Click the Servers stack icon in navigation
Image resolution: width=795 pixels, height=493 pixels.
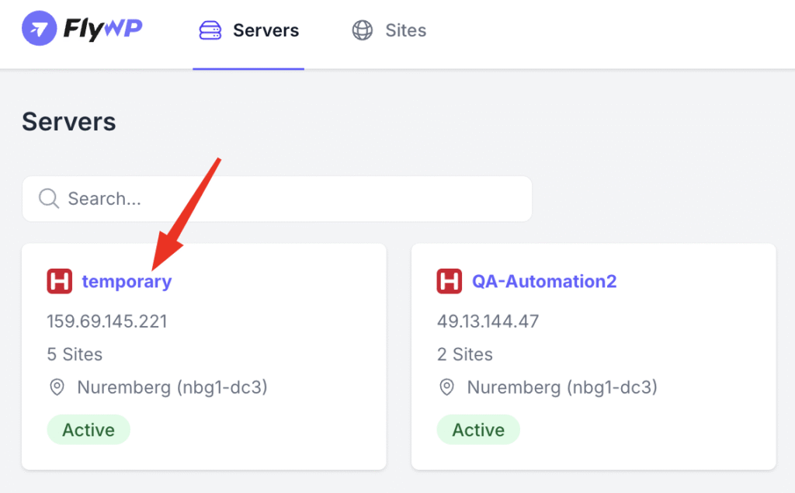(210, 30)
